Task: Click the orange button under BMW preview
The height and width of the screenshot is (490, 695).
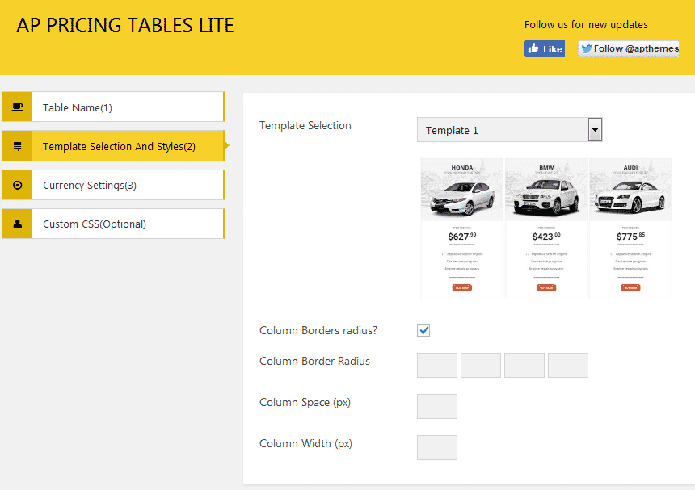Action: [x=546, y=287]
